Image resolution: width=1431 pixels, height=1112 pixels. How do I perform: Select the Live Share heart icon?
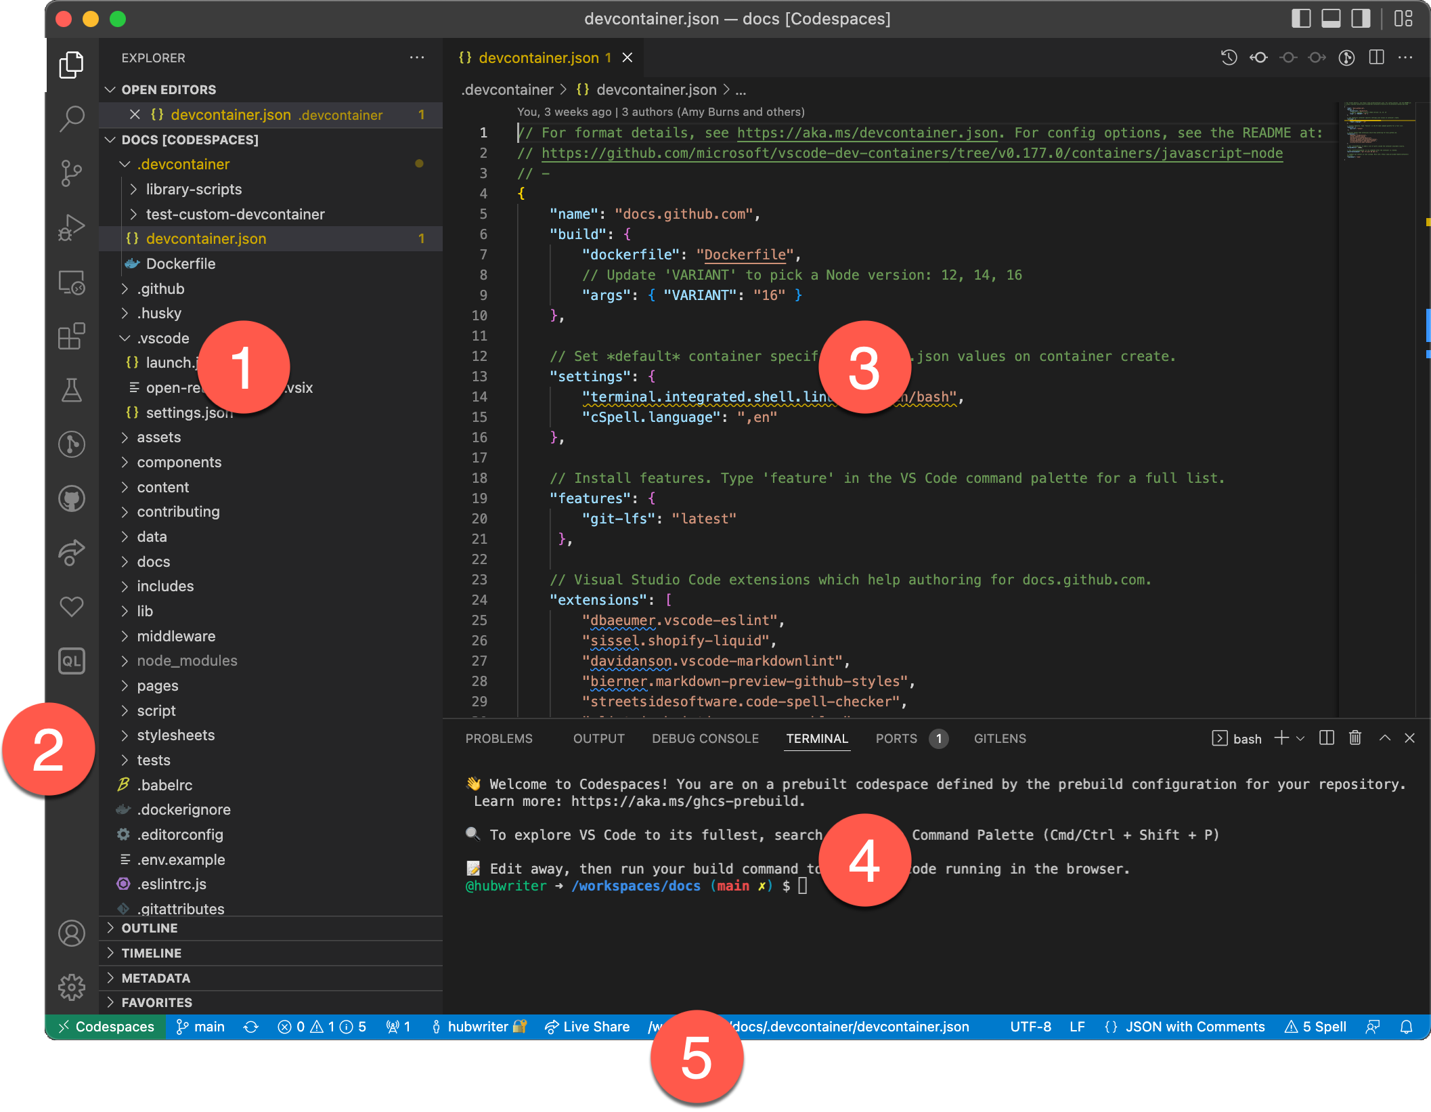(x=71, y=607)
